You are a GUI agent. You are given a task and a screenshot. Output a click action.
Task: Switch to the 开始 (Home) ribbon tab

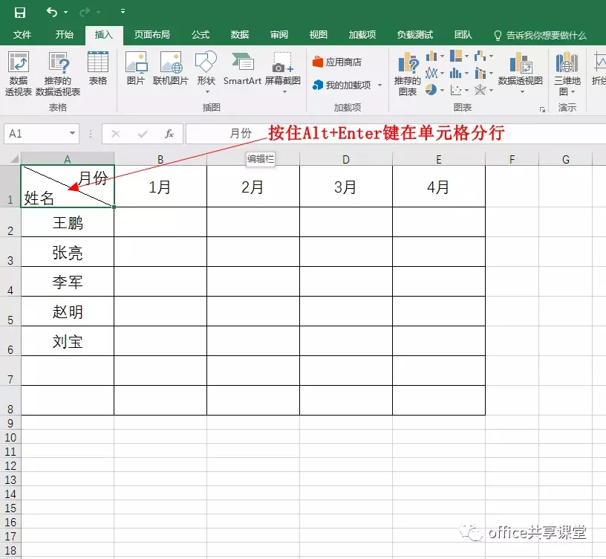[63, 34]
